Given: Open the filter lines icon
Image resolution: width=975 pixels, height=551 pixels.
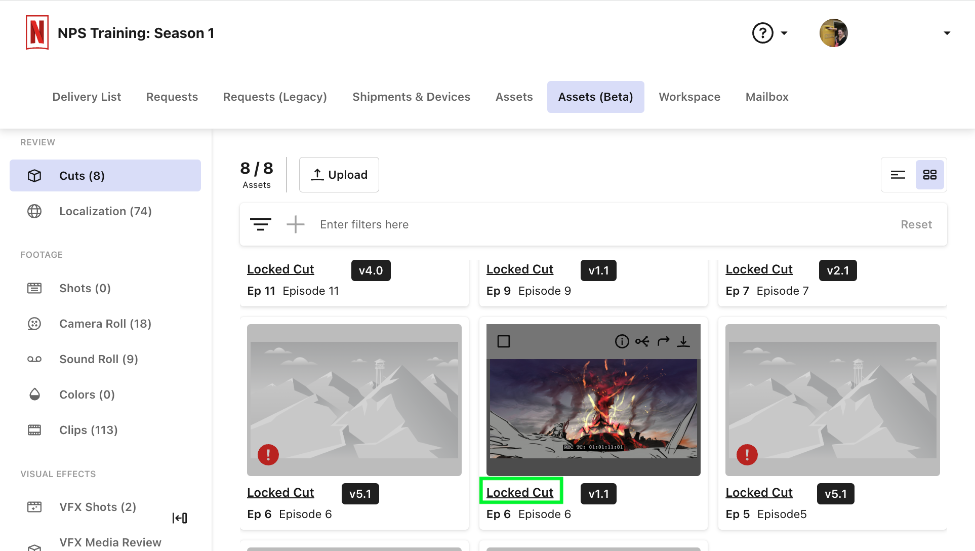Looking at the screenshot, I should click(x=261, y=224).
